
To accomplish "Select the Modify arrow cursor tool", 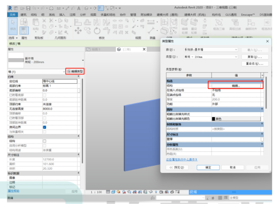I will pos(13,26).
